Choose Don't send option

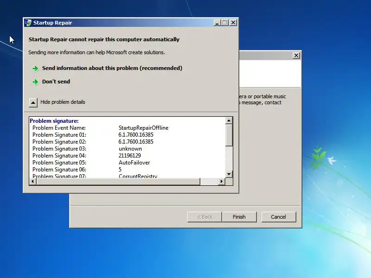56,82
